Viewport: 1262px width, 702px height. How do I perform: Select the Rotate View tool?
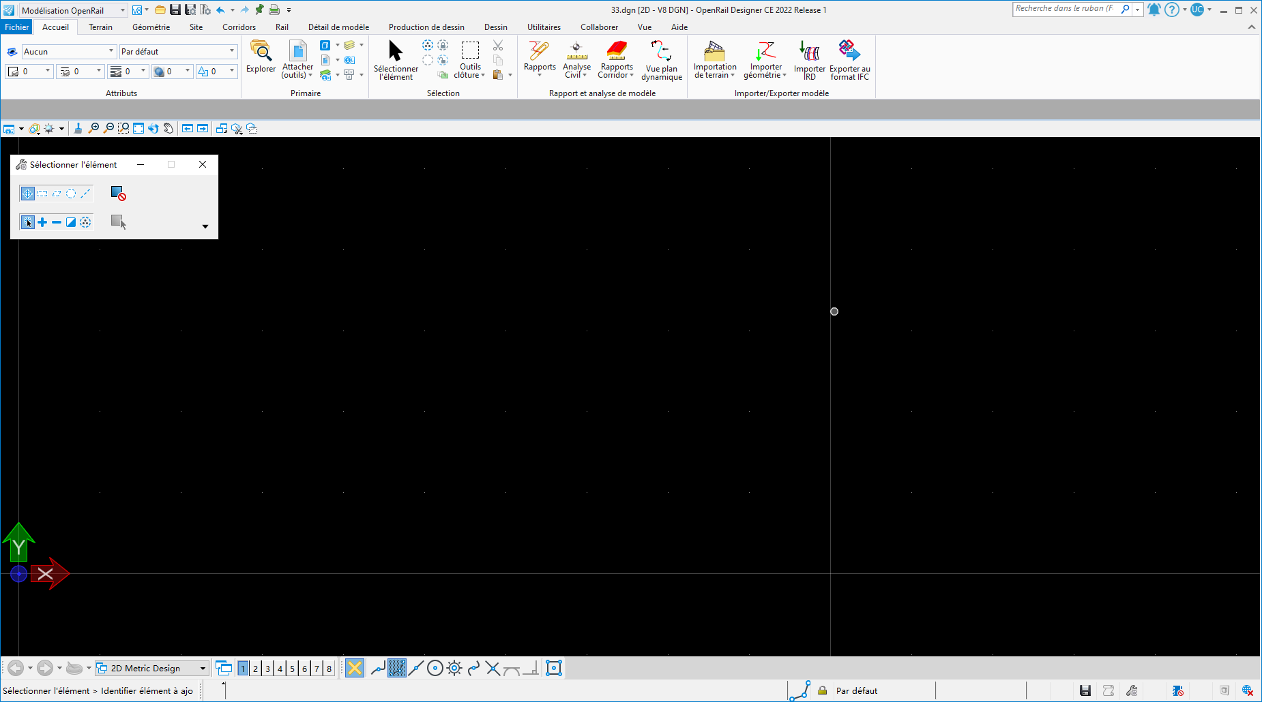tap(153, 128)
